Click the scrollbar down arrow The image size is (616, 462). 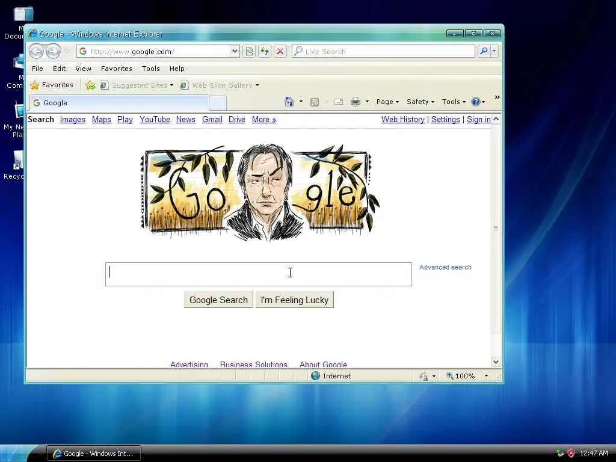pos(496,362)
